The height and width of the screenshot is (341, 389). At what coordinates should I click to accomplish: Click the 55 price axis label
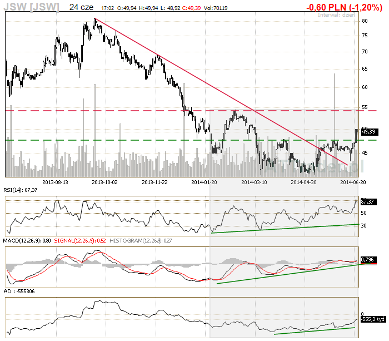click(365, 107)
